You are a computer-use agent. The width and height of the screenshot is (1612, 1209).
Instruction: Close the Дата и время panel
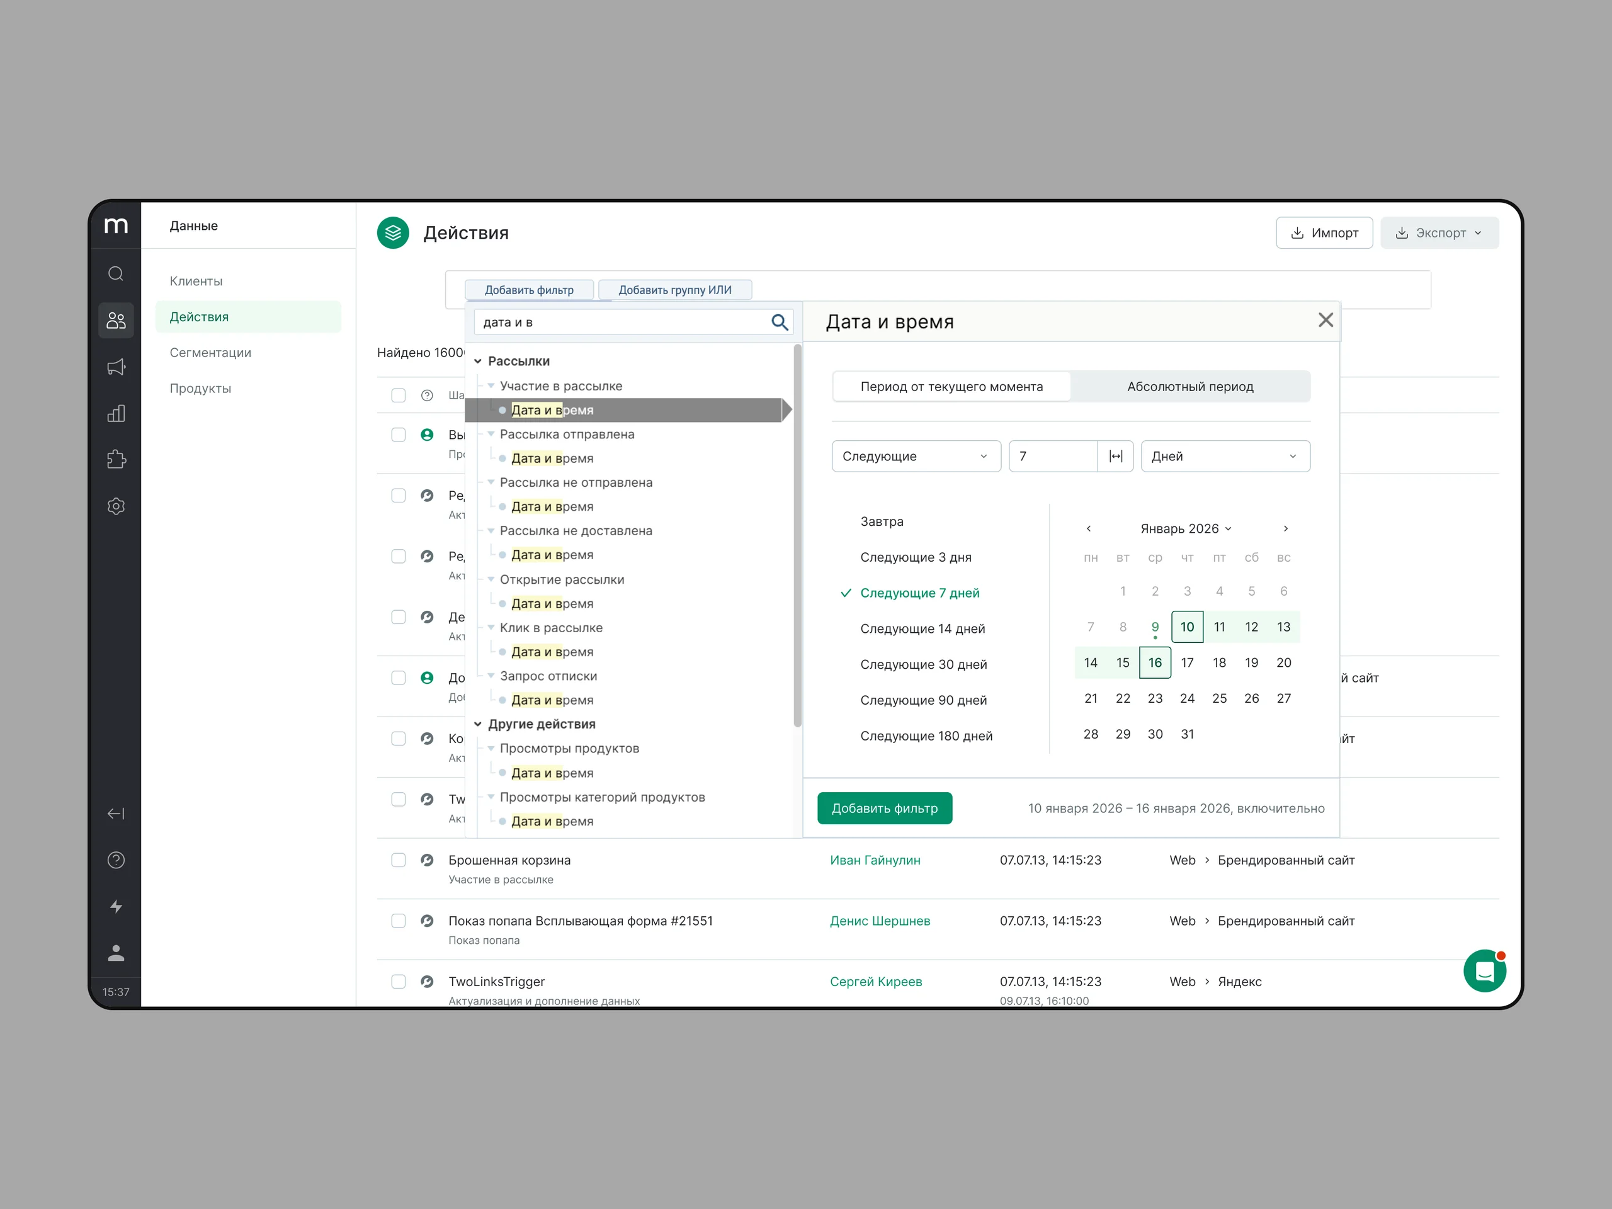click(1325, 320)
